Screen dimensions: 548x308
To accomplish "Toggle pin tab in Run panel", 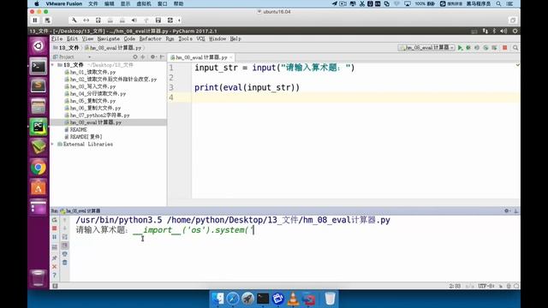I will coord(55,258).
